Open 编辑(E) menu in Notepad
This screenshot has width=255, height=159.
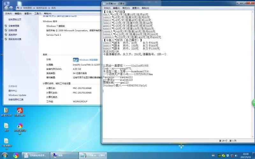click(x=116, y=8)
